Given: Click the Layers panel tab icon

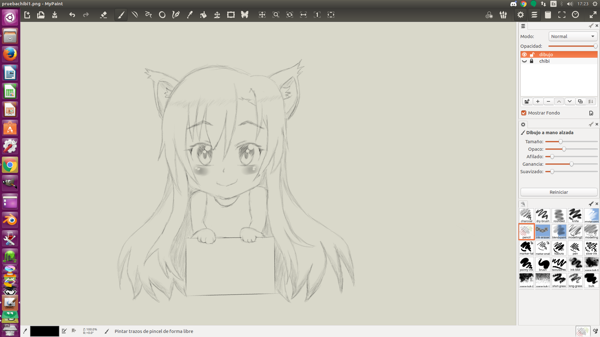Looking at the screenshot, I should pos(523,26).
